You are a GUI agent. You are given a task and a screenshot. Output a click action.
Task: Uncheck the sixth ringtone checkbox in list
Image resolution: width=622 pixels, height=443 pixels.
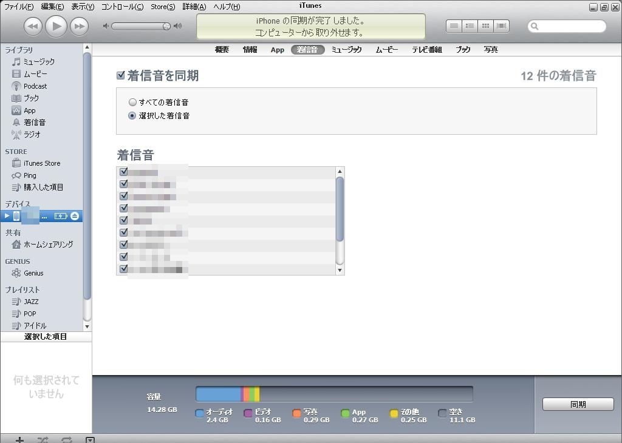click(124, 232)
